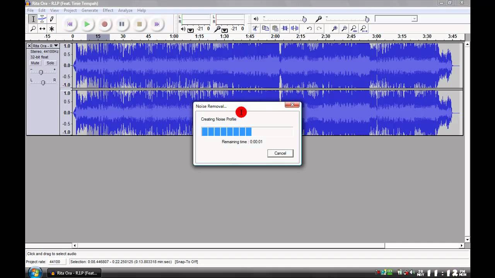
Task: Click the horizontal scrollbar right arrow
Action: point(461,246)
